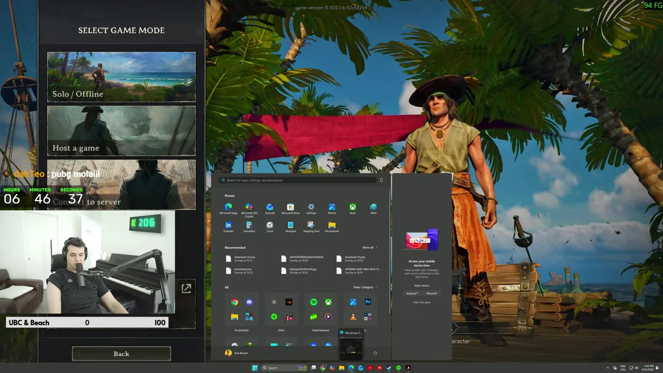Open Microsoft Edge from pinned apps
The width and height of the screenshot is (663, 373).
coord(228,209)
